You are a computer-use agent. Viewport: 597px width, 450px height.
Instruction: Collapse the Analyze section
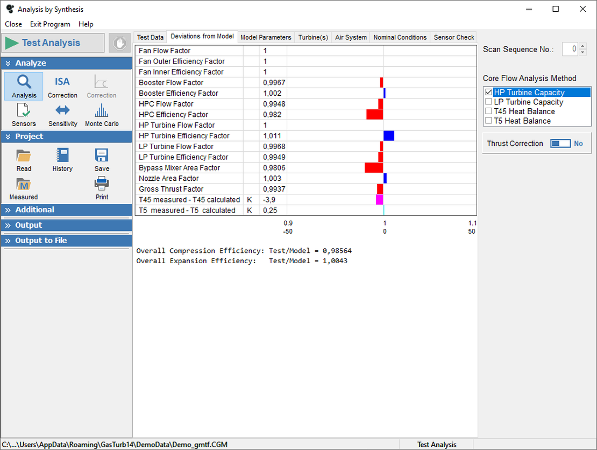click(x=67, y=64)
